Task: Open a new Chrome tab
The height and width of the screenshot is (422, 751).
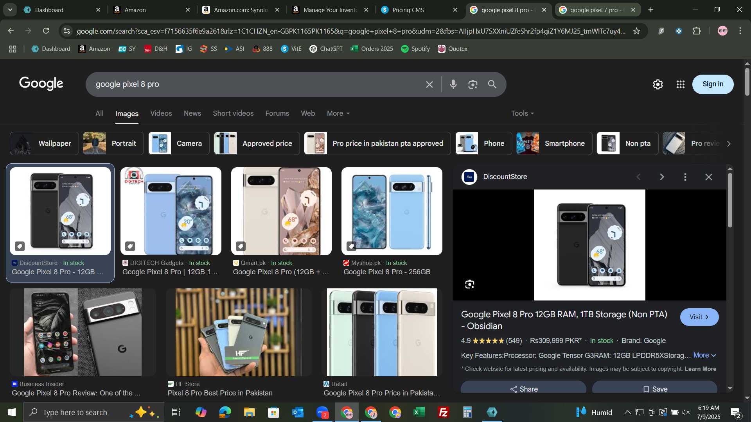Action: (x=651, y=10)
